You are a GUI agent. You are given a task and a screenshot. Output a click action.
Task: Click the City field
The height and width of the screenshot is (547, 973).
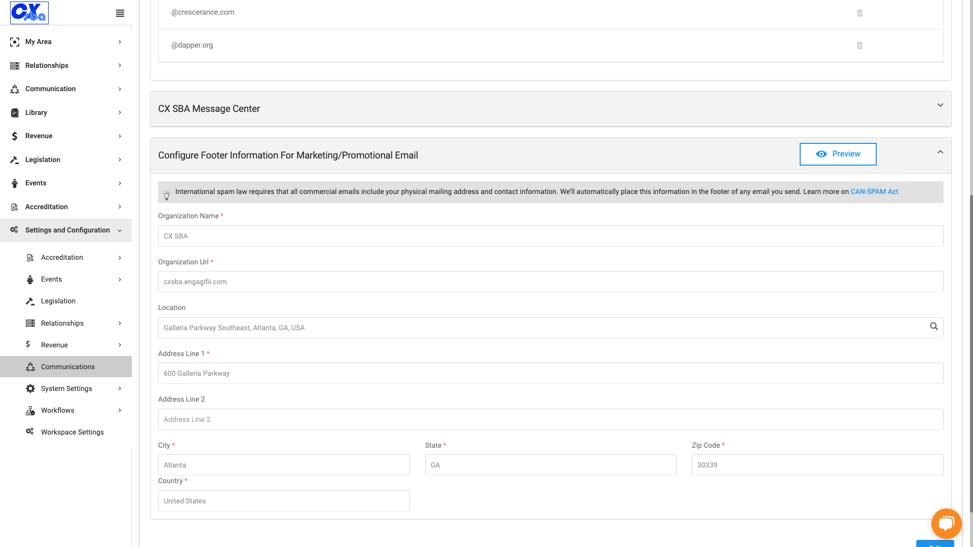pos(284,465)
